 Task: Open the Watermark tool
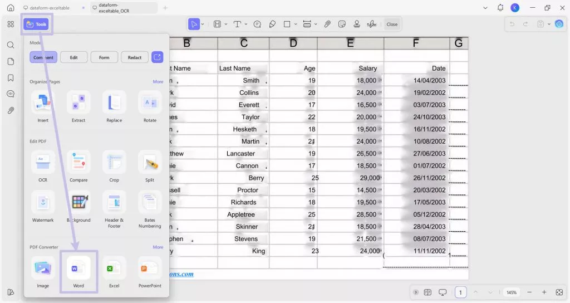click(43, 207)
